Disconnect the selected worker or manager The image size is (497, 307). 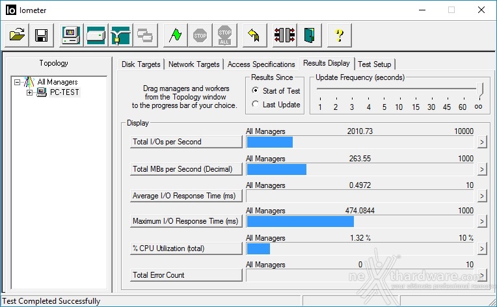[x=285, y=35]
